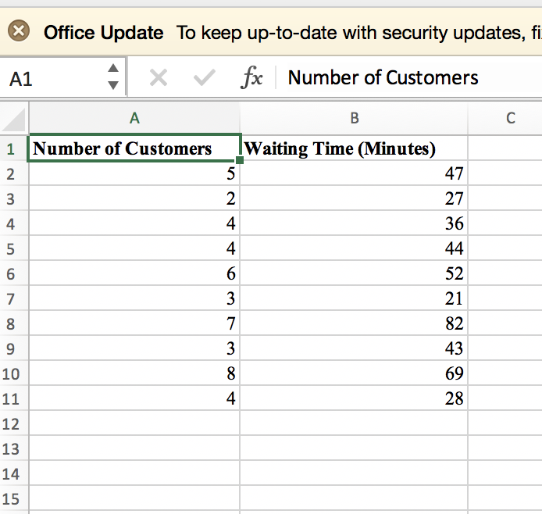Click the cell containing 43
542x514 pixels.
coord(354,348)
